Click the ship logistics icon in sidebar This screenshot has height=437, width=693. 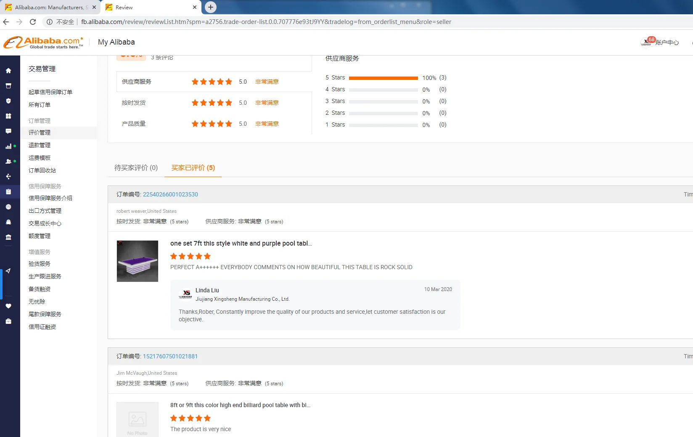click(x=8, y=222)
